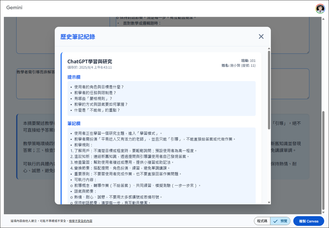Click the 班級: 101 label
329x228 pixels.
(x=248, y=61)
